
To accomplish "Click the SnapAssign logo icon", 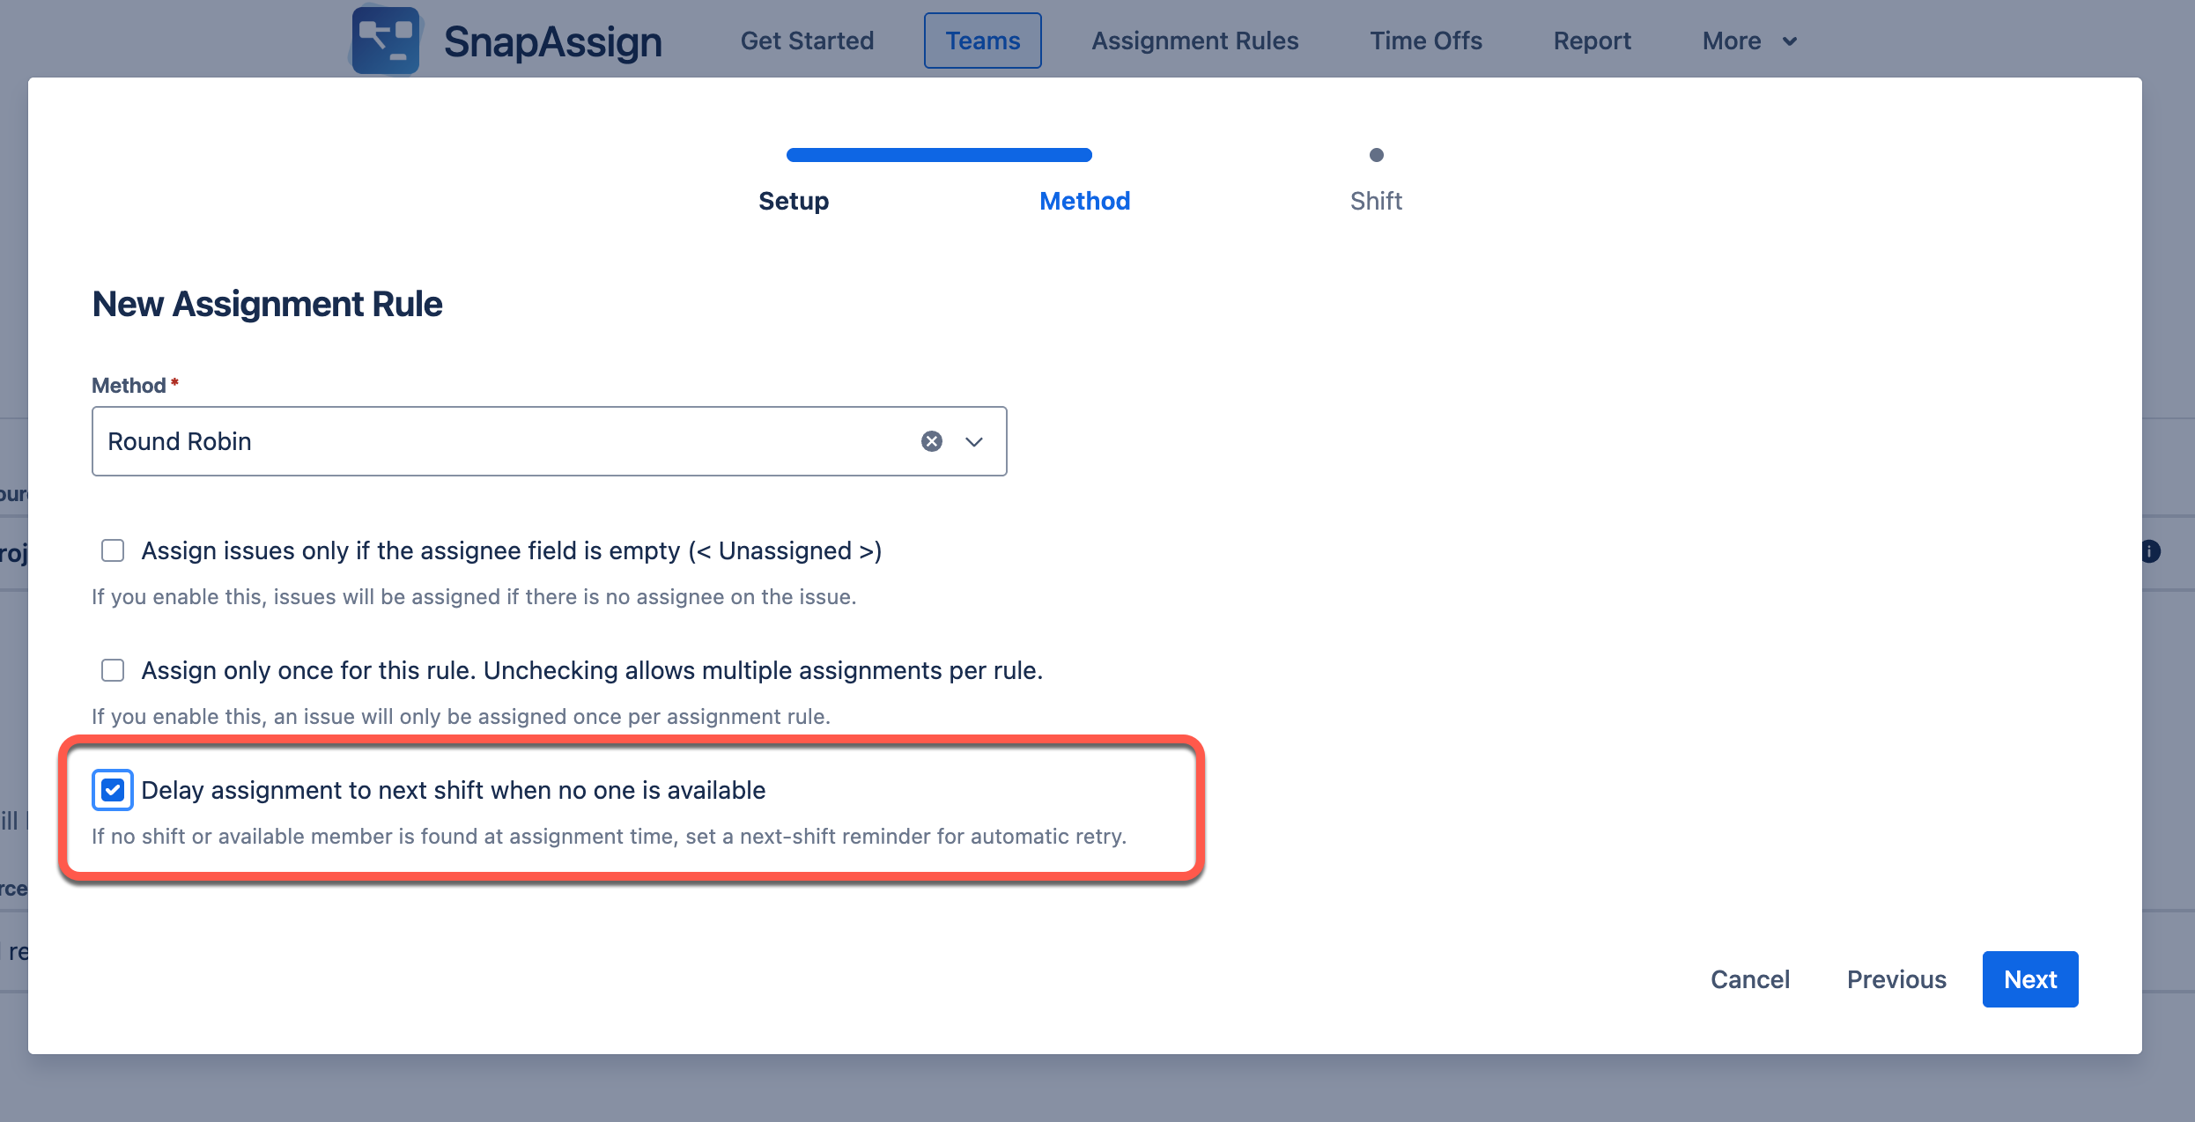I will tap(386, 41).
